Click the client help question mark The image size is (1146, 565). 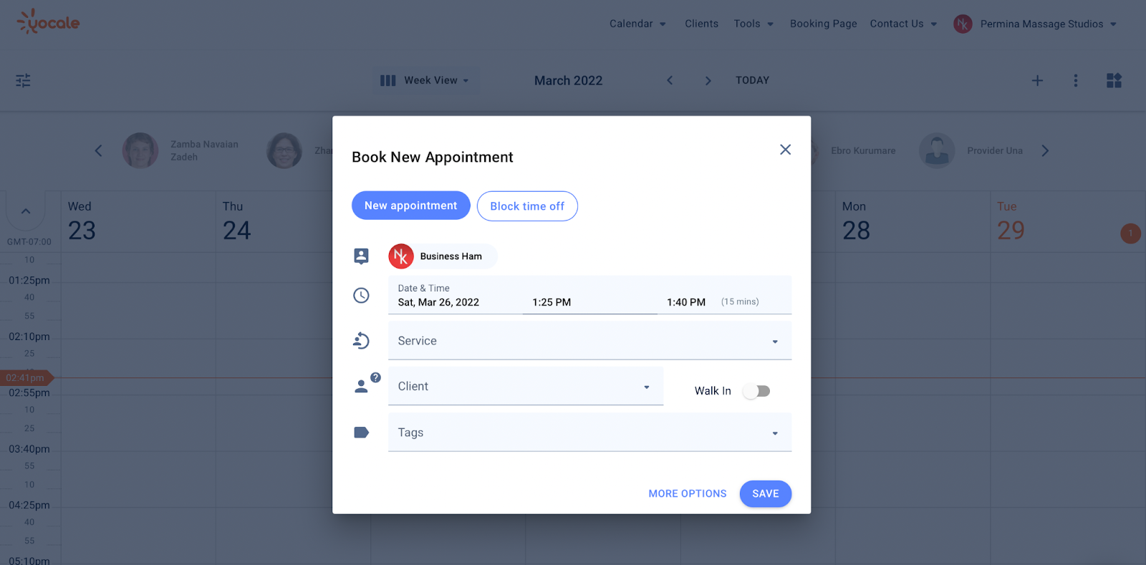point(375,377)
